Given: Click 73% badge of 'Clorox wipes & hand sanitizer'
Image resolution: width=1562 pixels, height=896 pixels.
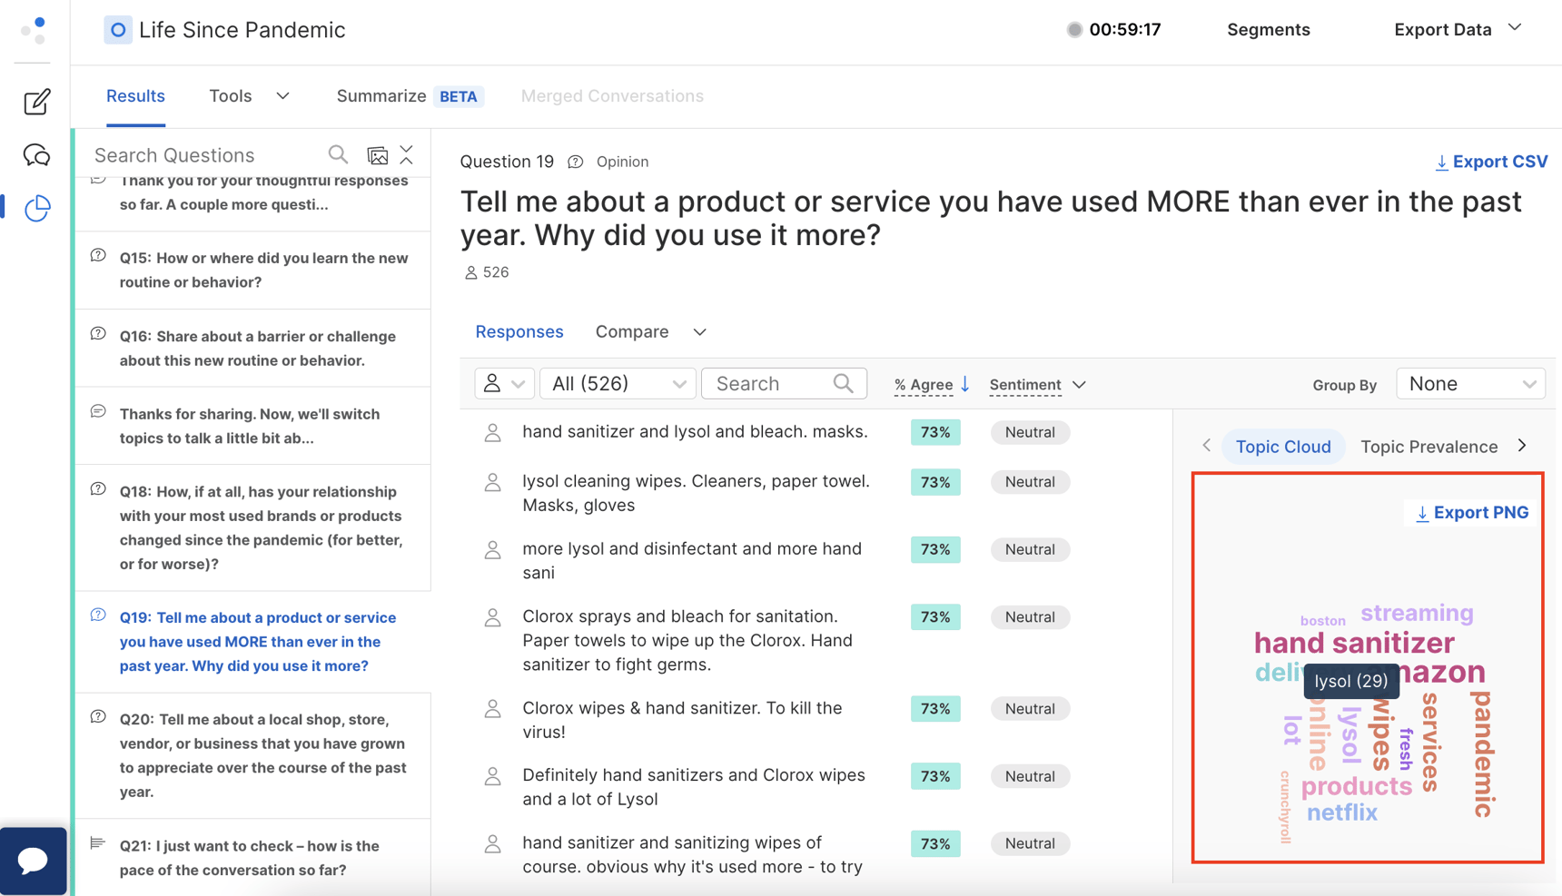Looking at the screenshot, I should [935, 709].
